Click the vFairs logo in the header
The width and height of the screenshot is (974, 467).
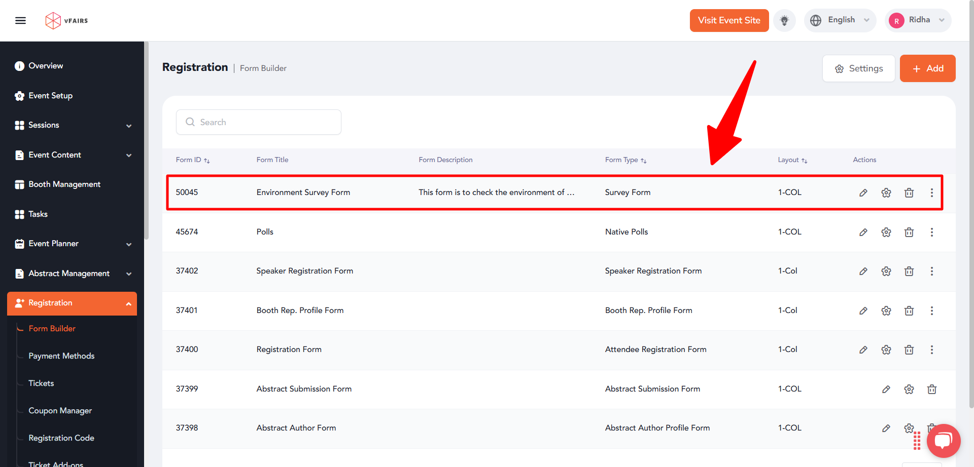pos(66,20)
